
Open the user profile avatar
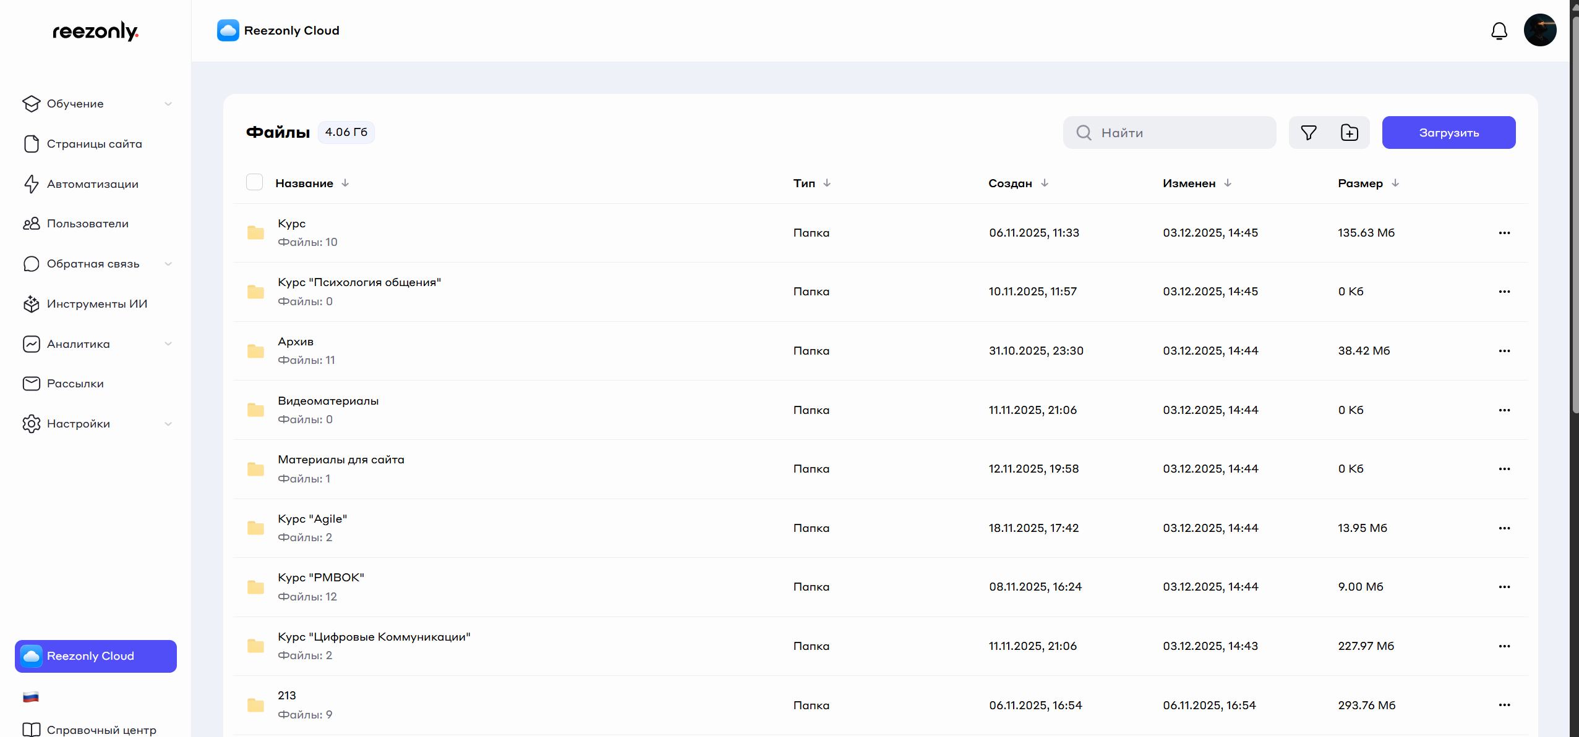(x=1539, y=30)
